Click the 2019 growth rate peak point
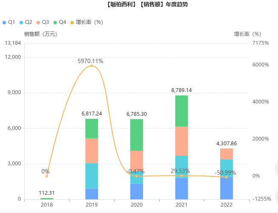The height and width of the screenshot is (213, 278). pyautogui.click(x=92, y=66)
